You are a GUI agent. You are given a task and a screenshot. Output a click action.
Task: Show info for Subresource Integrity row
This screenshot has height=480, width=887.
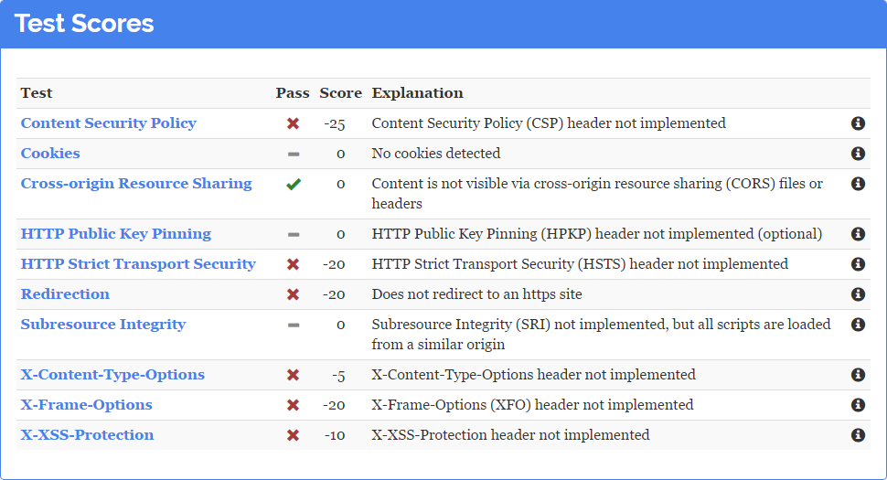tap(858, 325)
